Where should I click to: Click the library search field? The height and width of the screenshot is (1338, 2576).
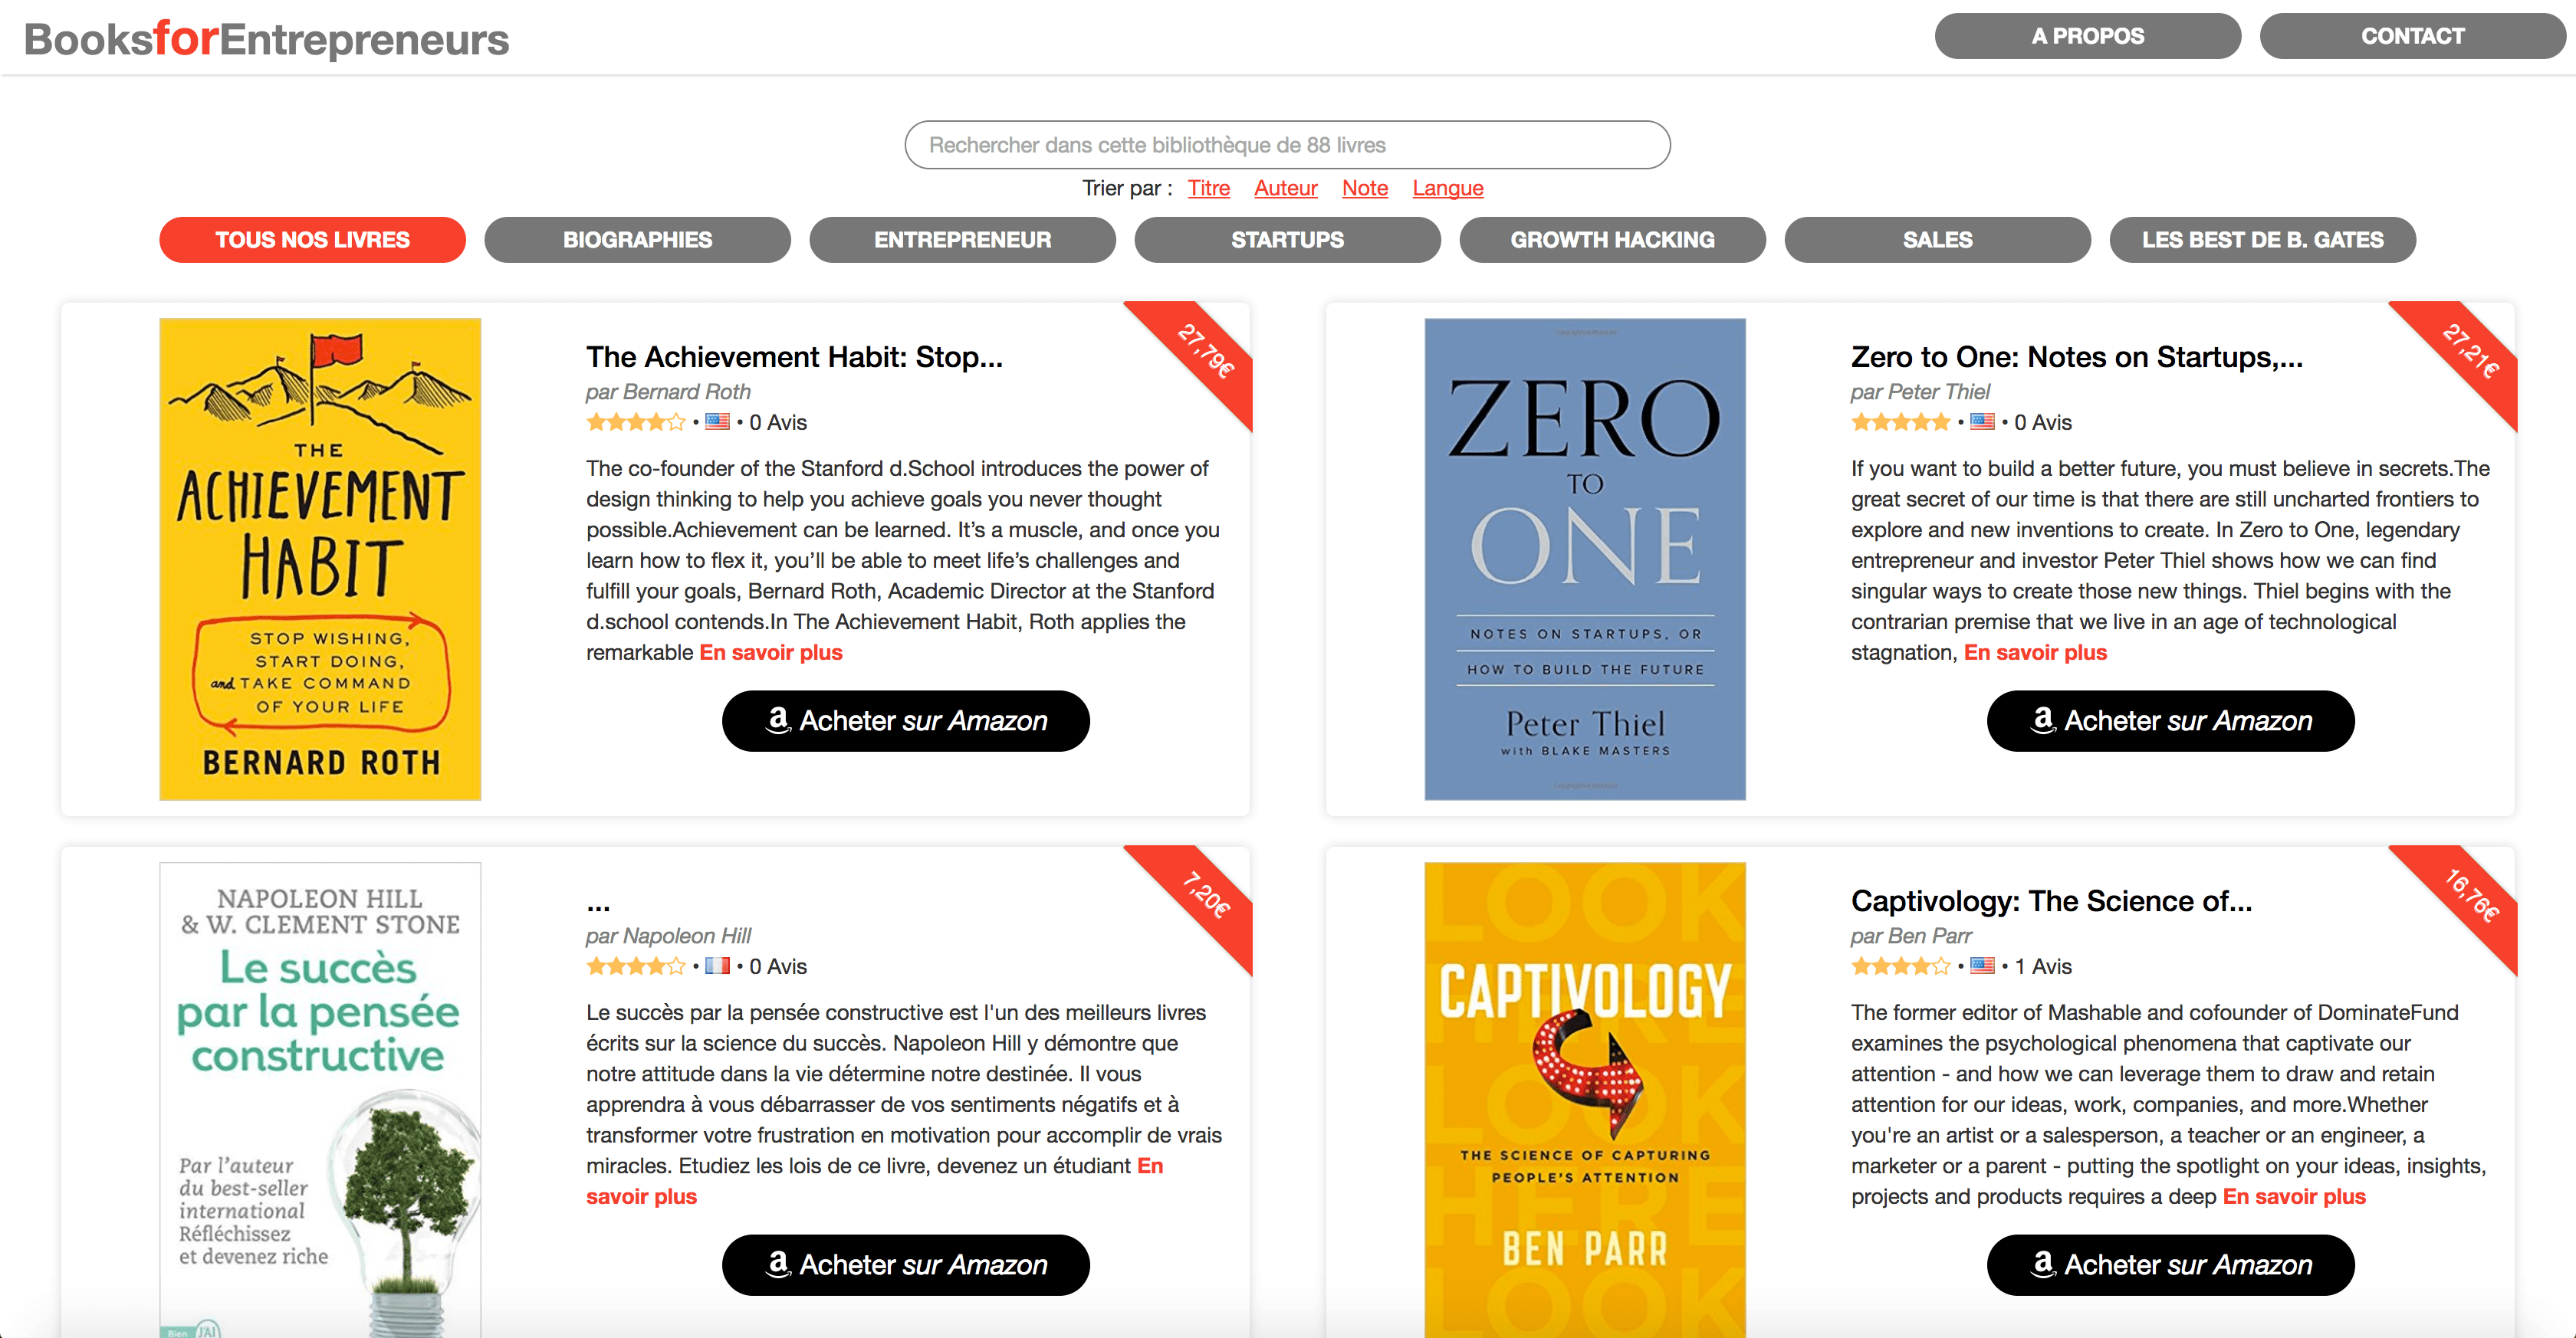pos(1287,145)
